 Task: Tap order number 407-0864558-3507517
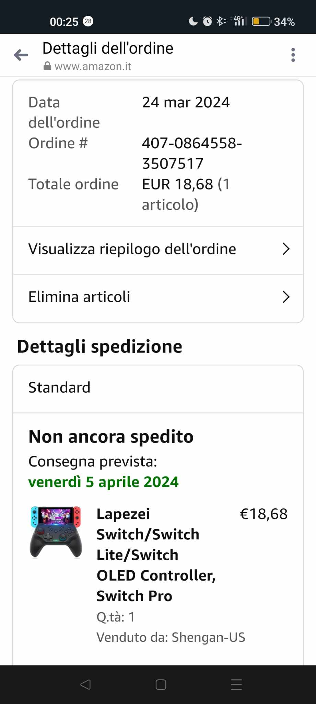point(192,153)
